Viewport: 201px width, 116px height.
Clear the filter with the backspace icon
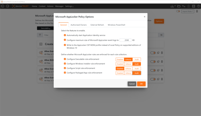tap(161, 35)
